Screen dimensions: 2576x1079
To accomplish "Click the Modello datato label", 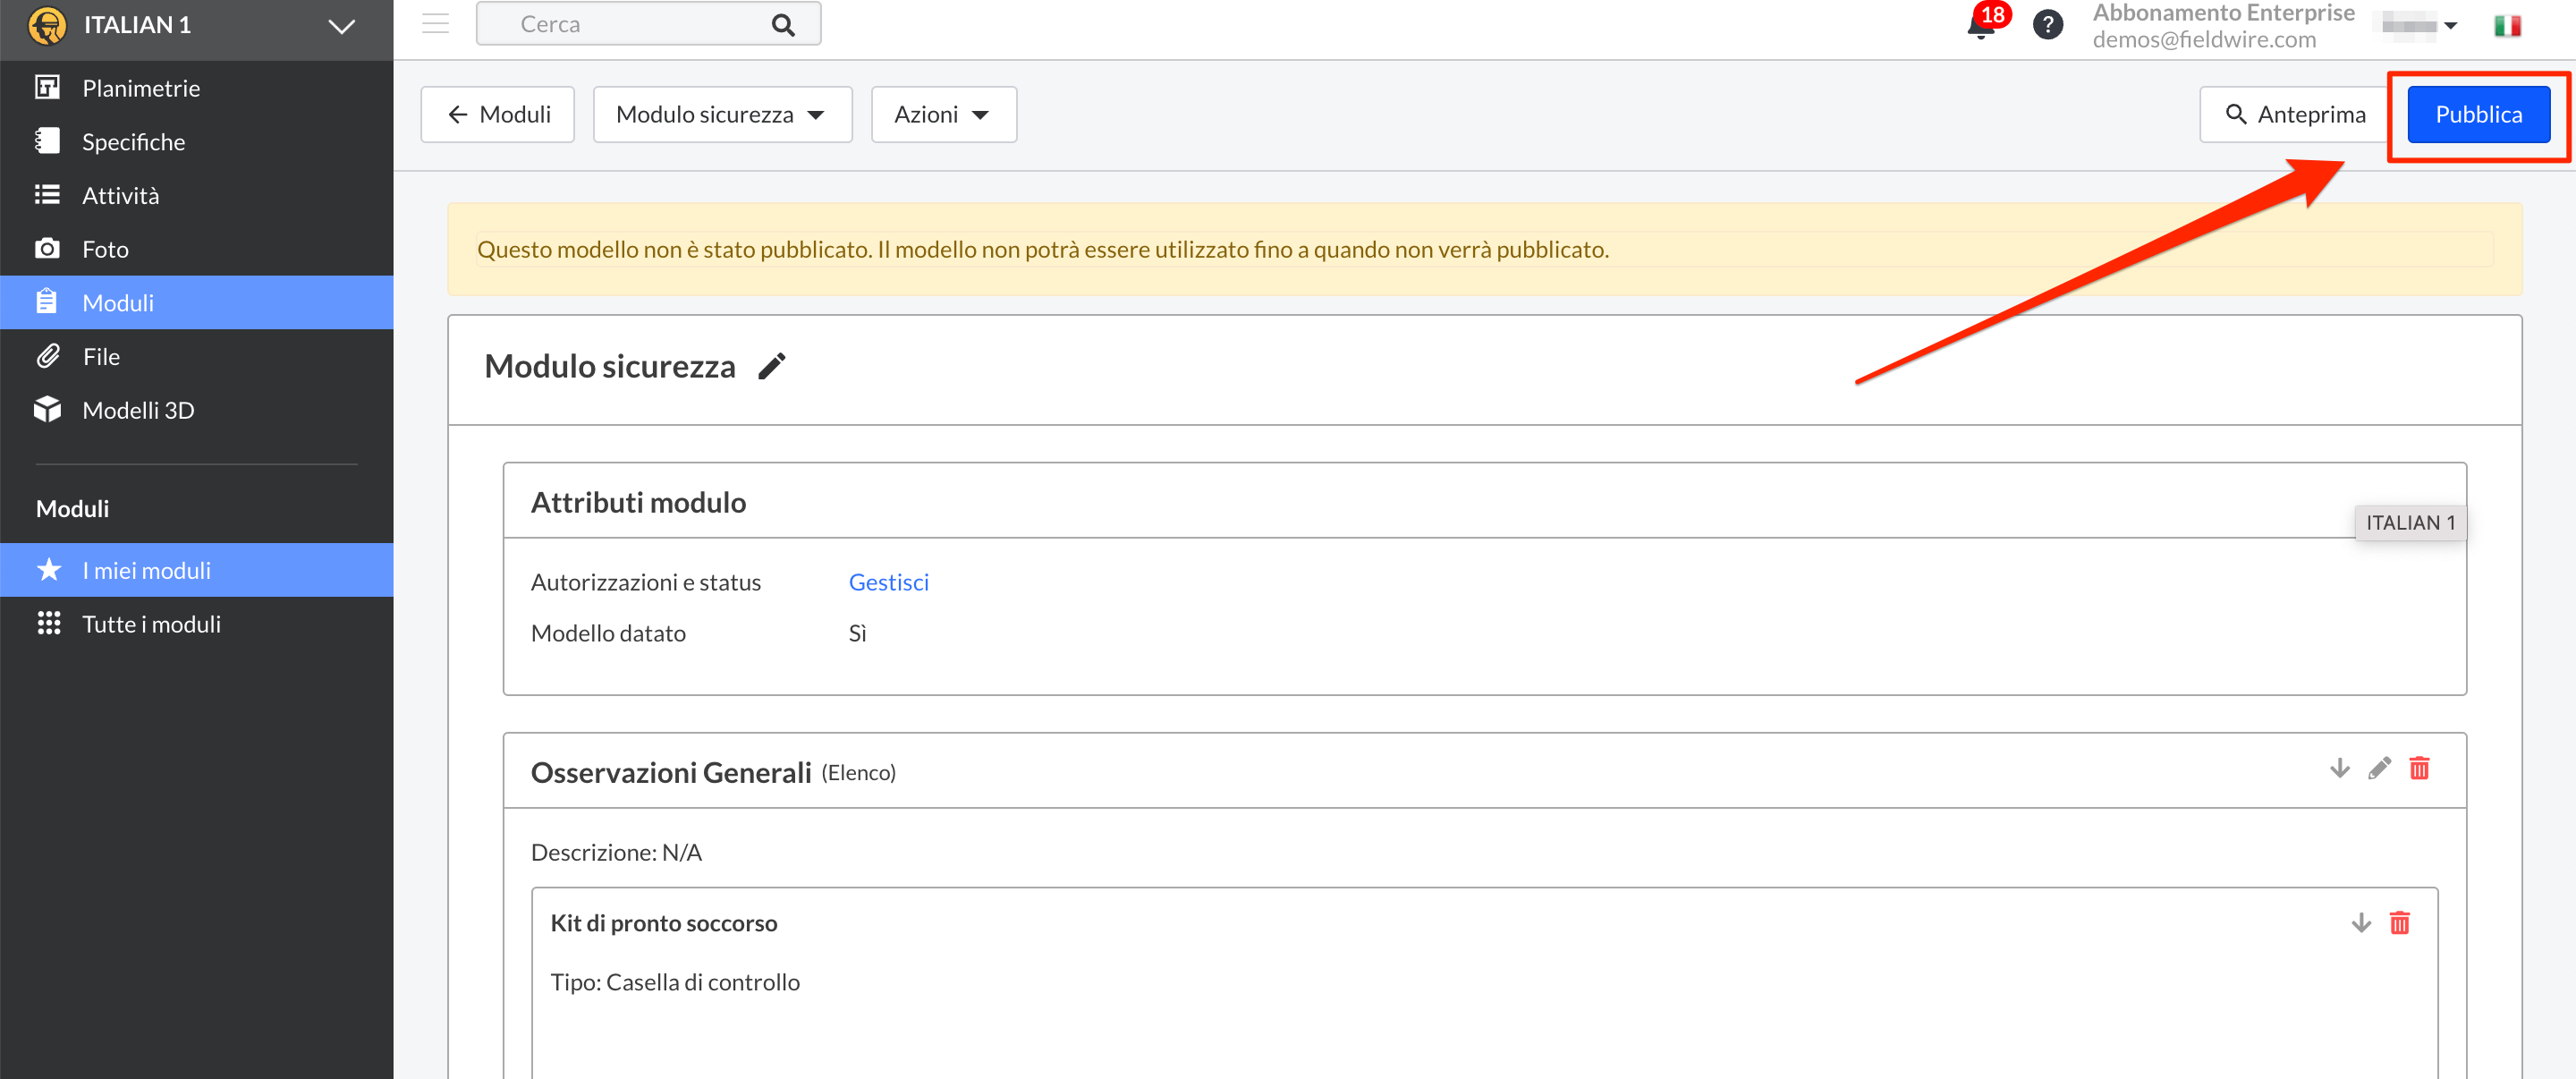I will pos(608,633).
